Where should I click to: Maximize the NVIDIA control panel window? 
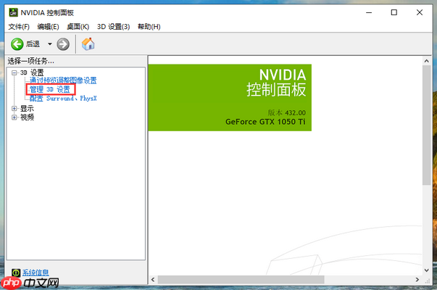(x=394, y=12)
